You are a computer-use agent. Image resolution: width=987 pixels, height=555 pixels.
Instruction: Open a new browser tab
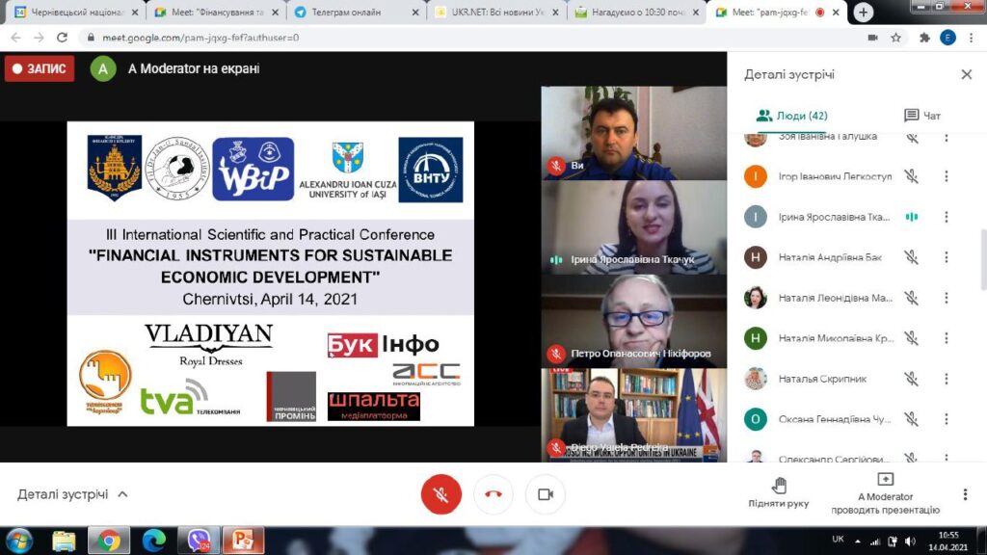click(864, 13)
